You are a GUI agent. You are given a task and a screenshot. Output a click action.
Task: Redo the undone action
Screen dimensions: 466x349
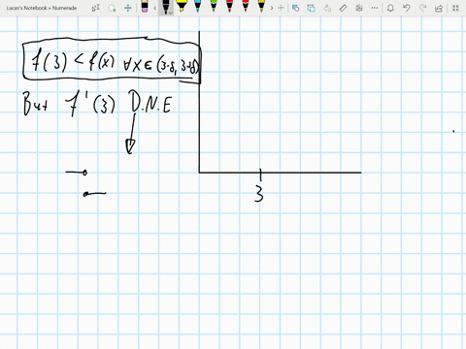coord(422,8)
